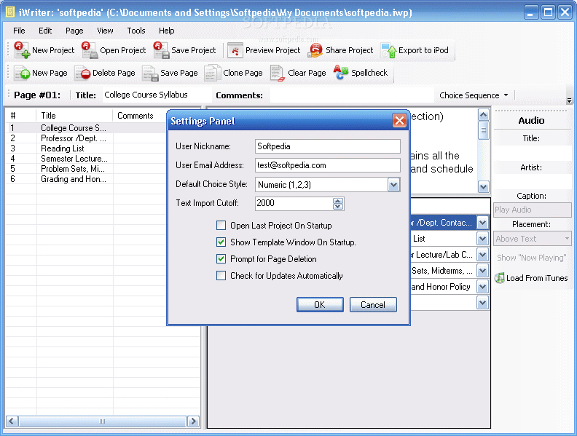This screenshot has height=436, width=577.
Task: Click the text area scroll down arrow
Action: coord(483,187)
